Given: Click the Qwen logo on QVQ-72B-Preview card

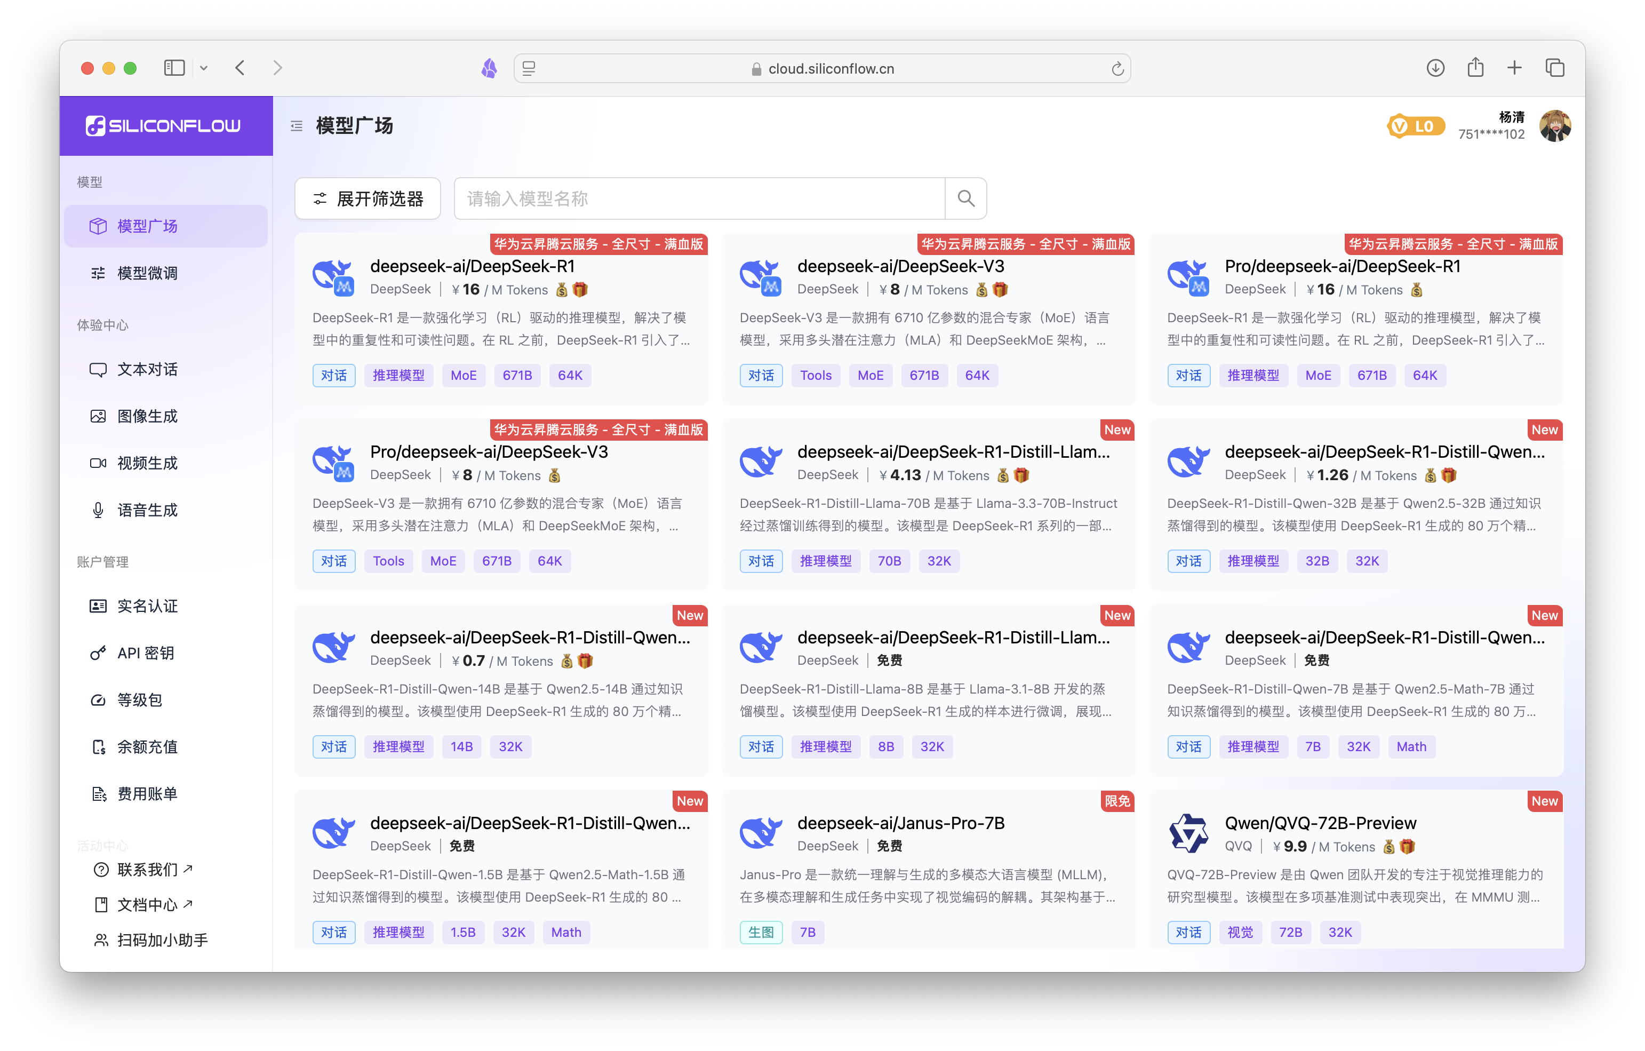Looking at the screenshot, I should 1188,833.
